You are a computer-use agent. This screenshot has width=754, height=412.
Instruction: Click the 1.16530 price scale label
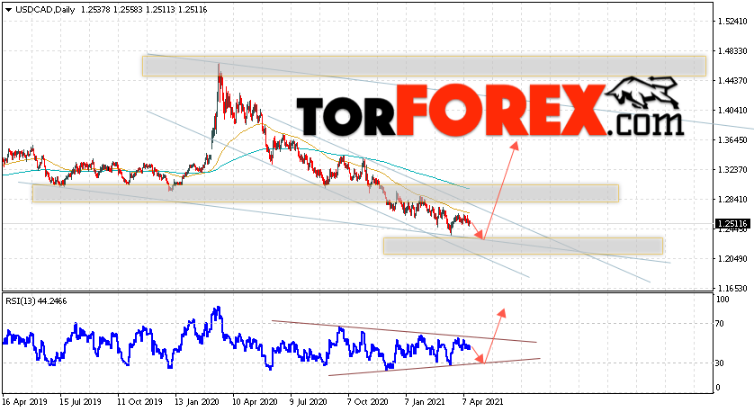pos(732,289)
